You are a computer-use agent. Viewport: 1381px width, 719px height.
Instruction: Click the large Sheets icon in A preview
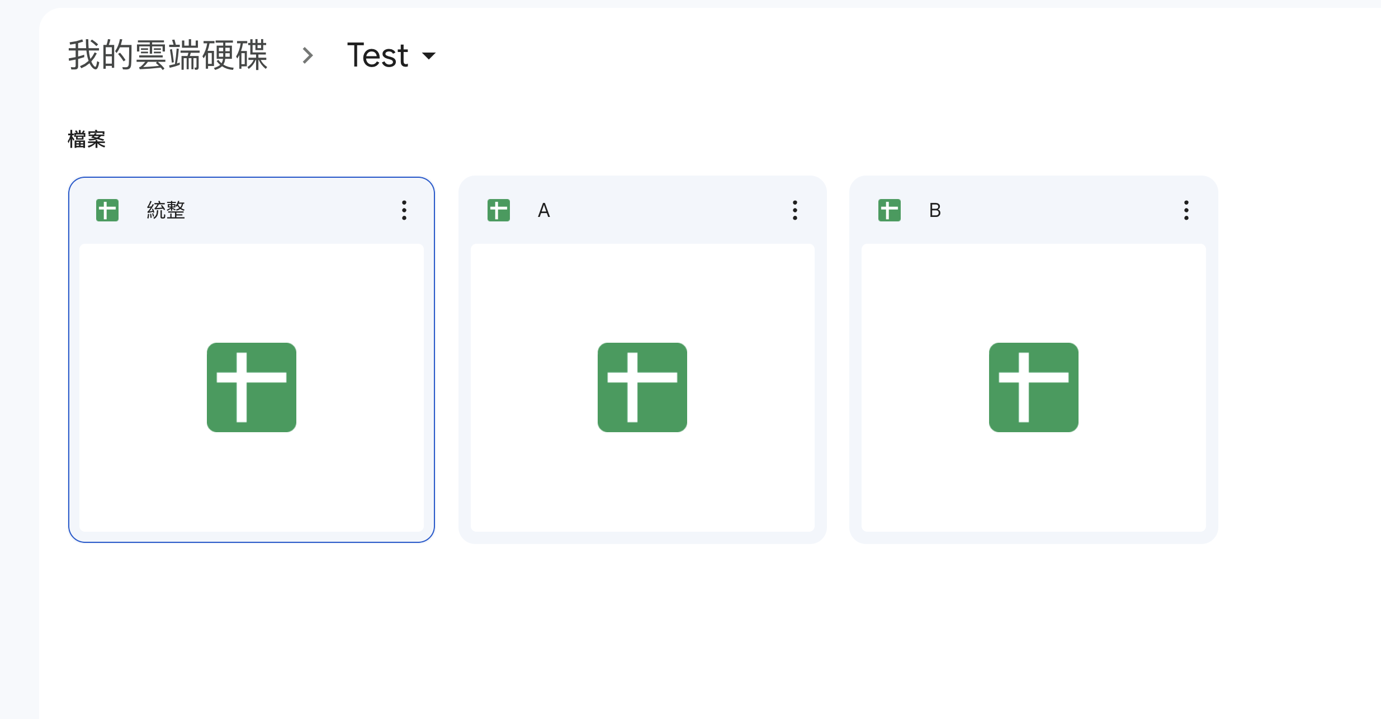click(x=642, y=387)
